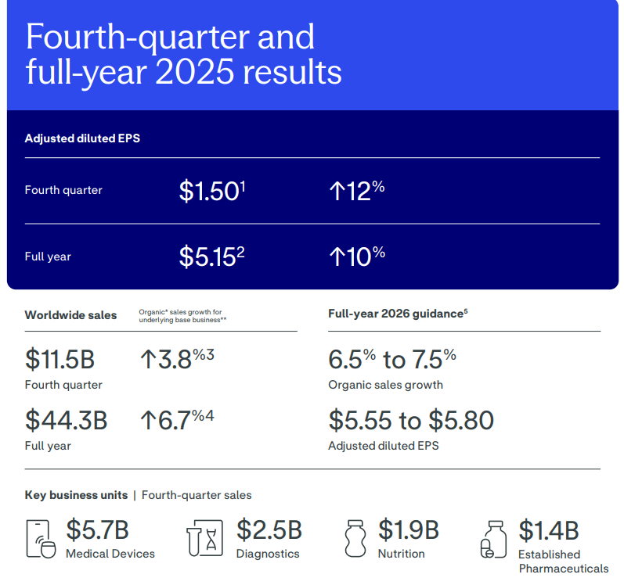Click the page title about 2025 results
This screenshot has height=585, width=624.
[x=183, y=54]
